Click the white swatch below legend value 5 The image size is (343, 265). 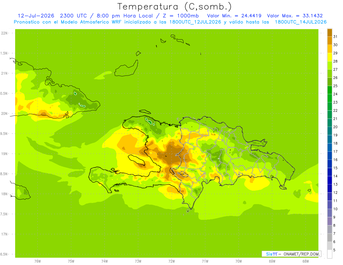click(330, 254)
